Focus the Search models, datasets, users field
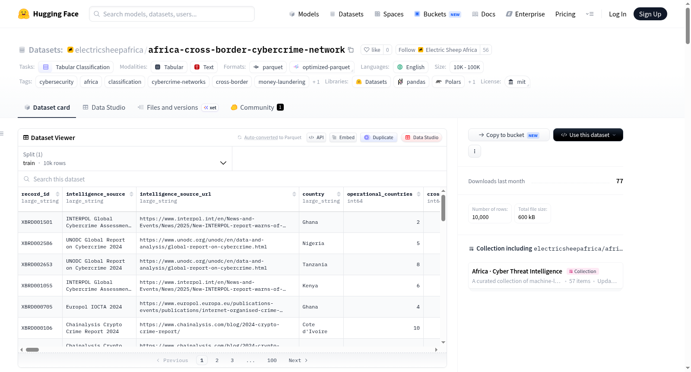Screen dimensions: 691x372 (x=172, y=14)
